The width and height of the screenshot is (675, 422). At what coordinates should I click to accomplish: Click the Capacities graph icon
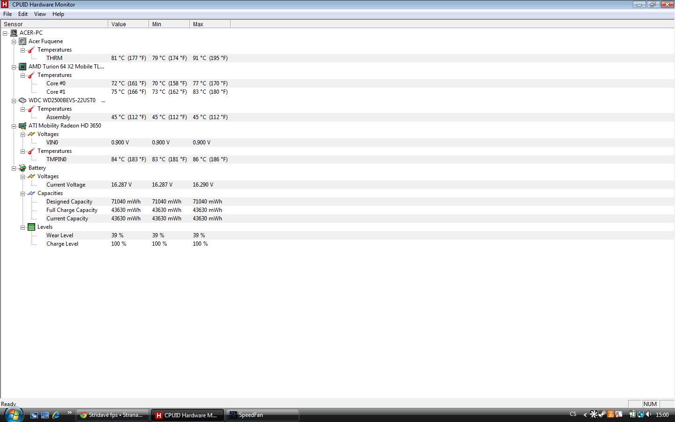[x=31, y=193]
